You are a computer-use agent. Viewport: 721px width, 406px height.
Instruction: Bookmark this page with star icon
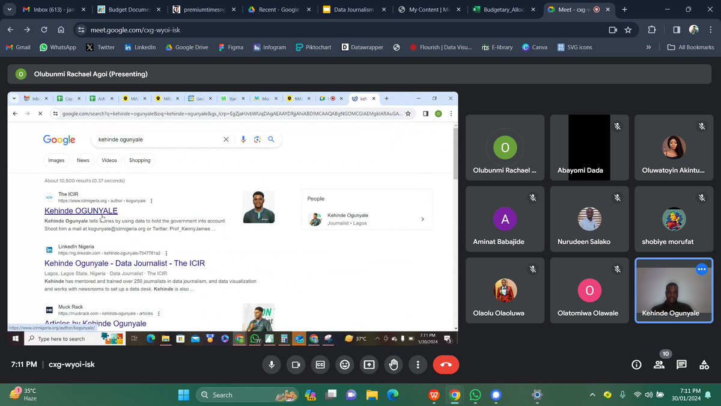628,29
